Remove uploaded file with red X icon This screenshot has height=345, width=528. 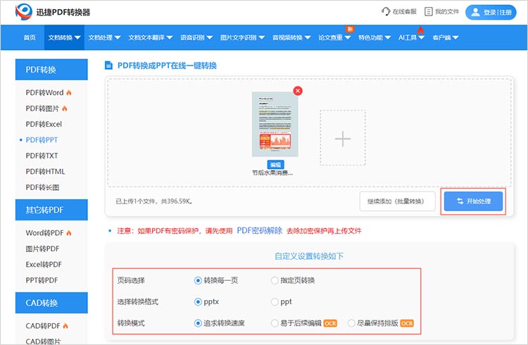[x=298, y=91]
